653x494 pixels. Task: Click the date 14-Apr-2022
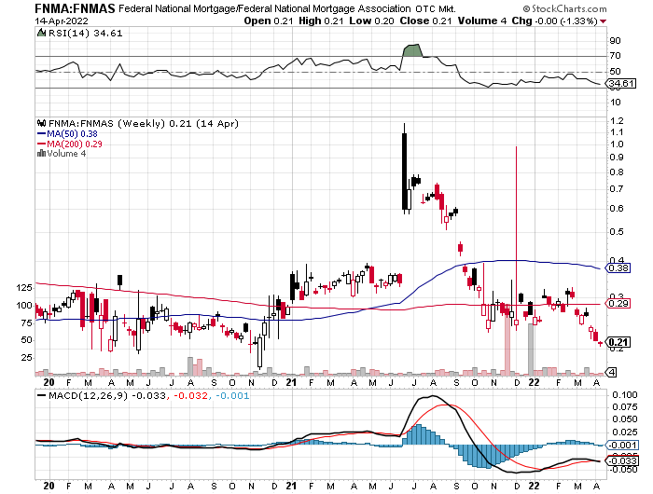pyautogui.click(x=62, y=21)
